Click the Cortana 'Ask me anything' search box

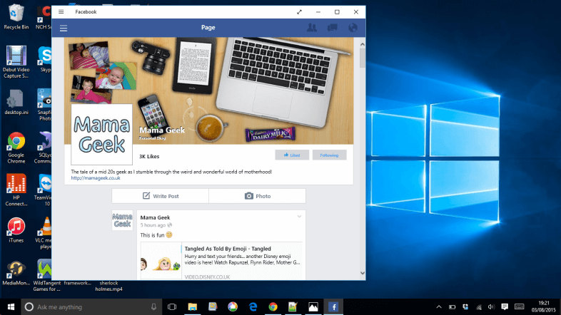point(91,306)
